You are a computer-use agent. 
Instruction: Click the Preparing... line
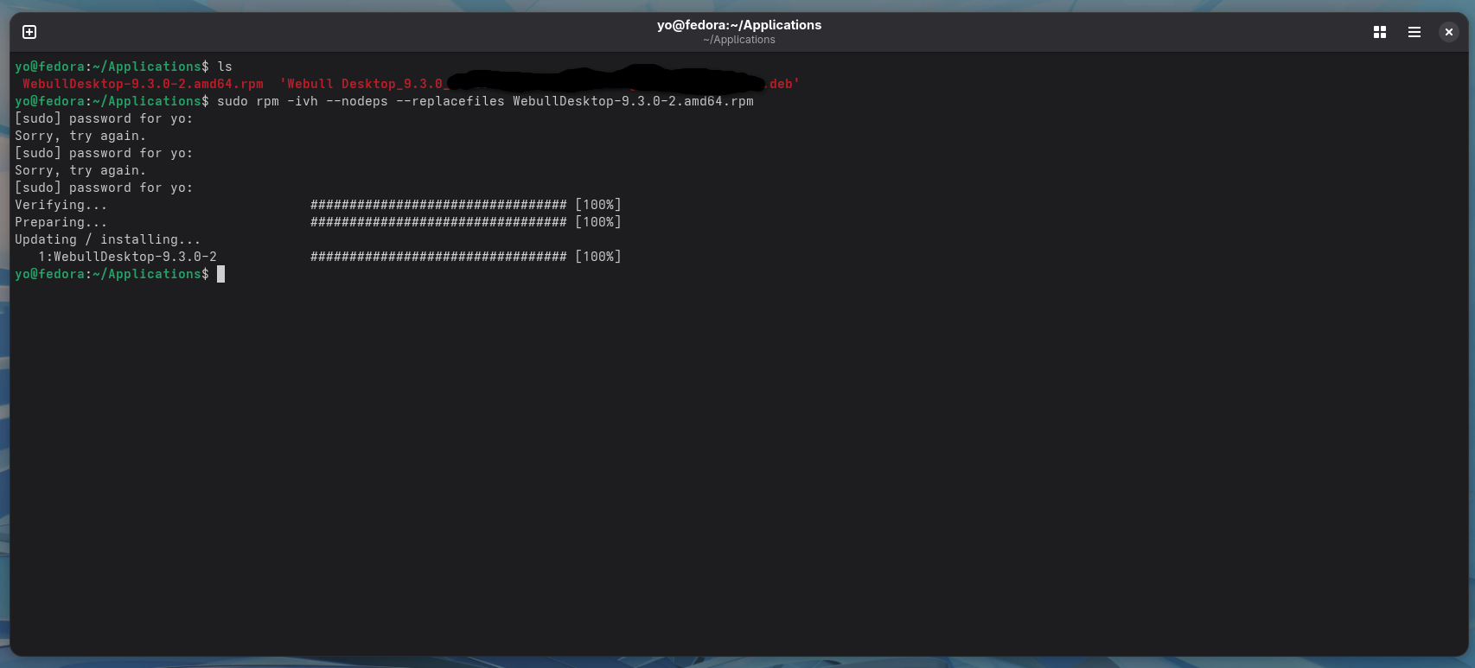pyautogui.click(x=61, y=222)
